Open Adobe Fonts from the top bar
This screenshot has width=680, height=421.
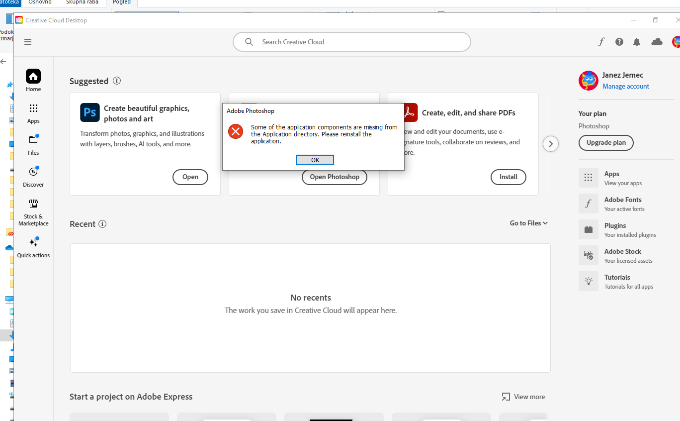601,42
